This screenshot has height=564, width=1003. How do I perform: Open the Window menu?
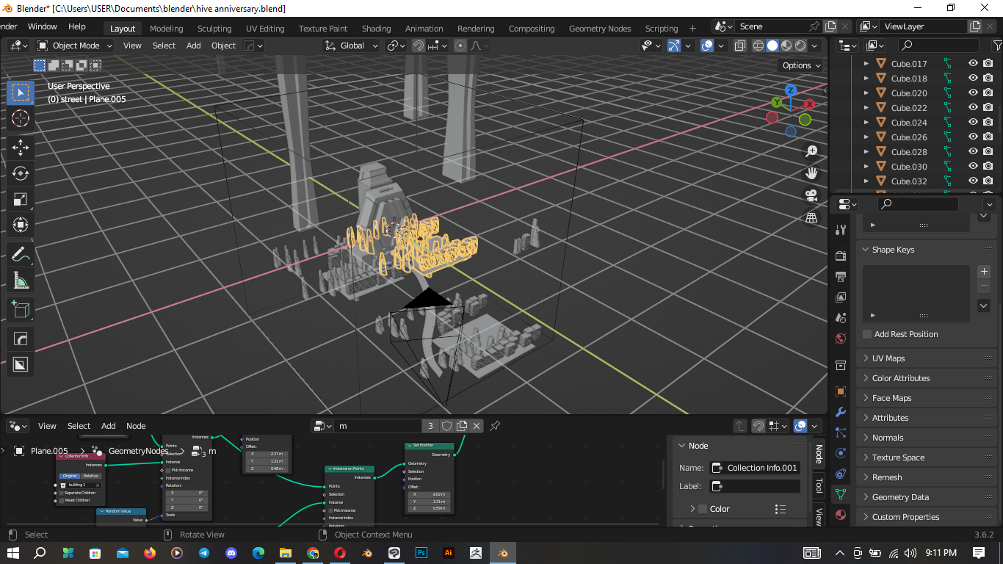click(43, 26)
